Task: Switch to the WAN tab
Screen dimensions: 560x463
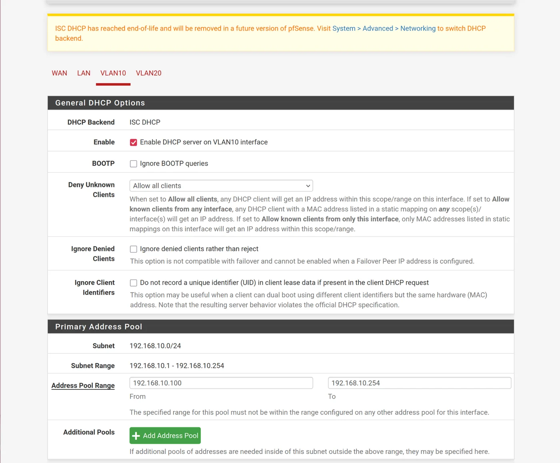Action: coord(59,73)
